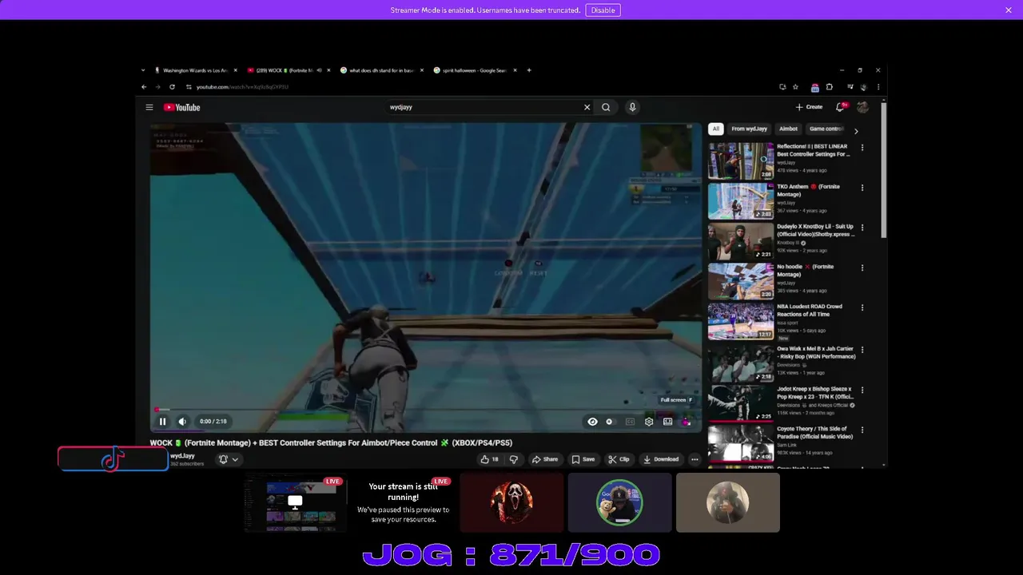Disable Streamer Mode in the banner
Viewport: 1023px width, 575px height.
coord(603,10)
